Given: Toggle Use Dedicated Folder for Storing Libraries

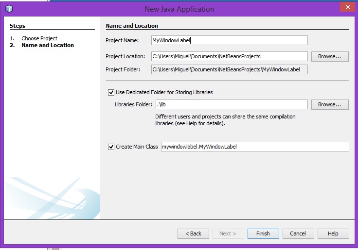Looking at the screenshot, I should tap(111, 92).
